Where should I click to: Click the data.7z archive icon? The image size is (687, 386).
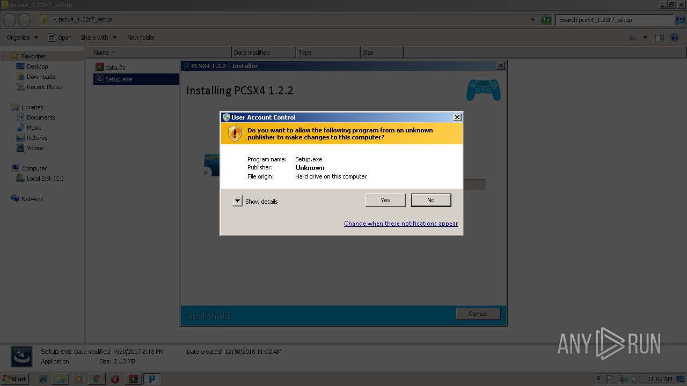click(99, 67)
